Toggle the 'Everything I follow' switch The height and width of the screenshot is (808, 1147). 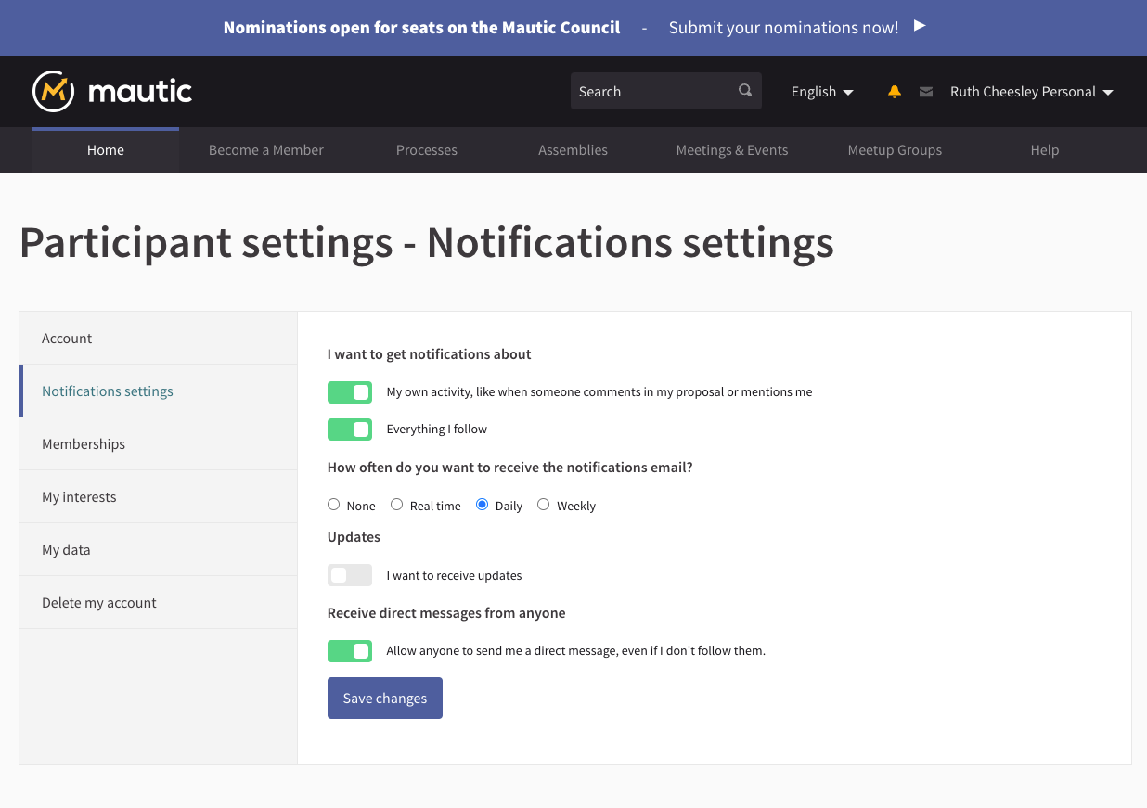(350, 430)
